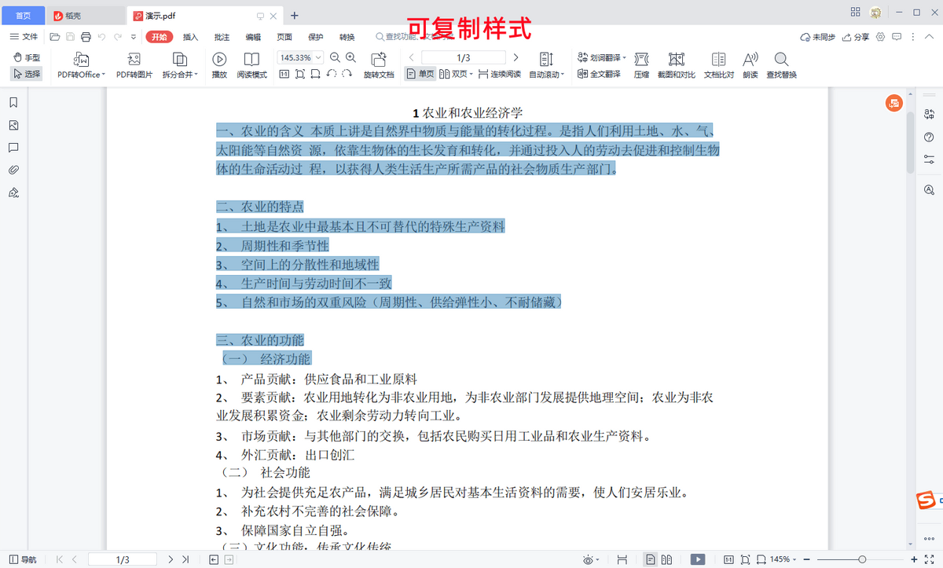Toggle single page view in status bar

click(x=650, y=559)
